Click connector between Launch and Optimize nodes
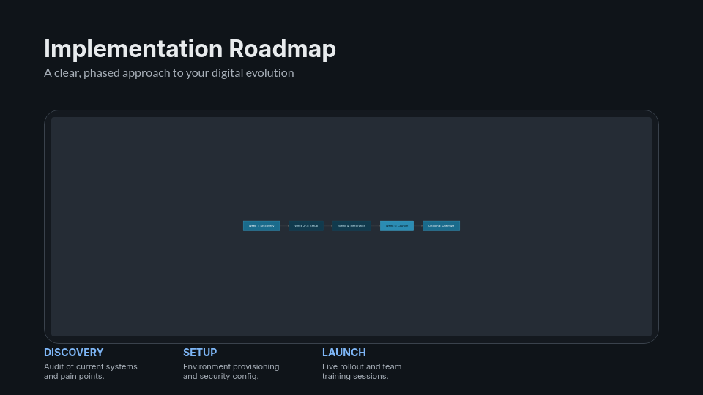 coord(418,226)
